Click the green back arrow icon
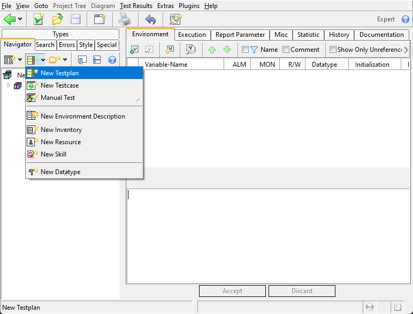 pyautogui.click(x=10, y=19)
